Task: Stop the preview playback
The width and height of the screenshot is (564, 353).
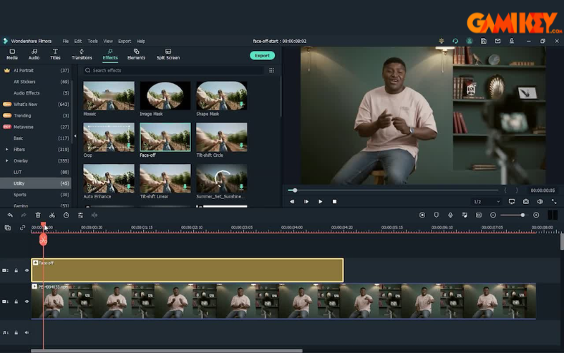Action: coord(334,202)
